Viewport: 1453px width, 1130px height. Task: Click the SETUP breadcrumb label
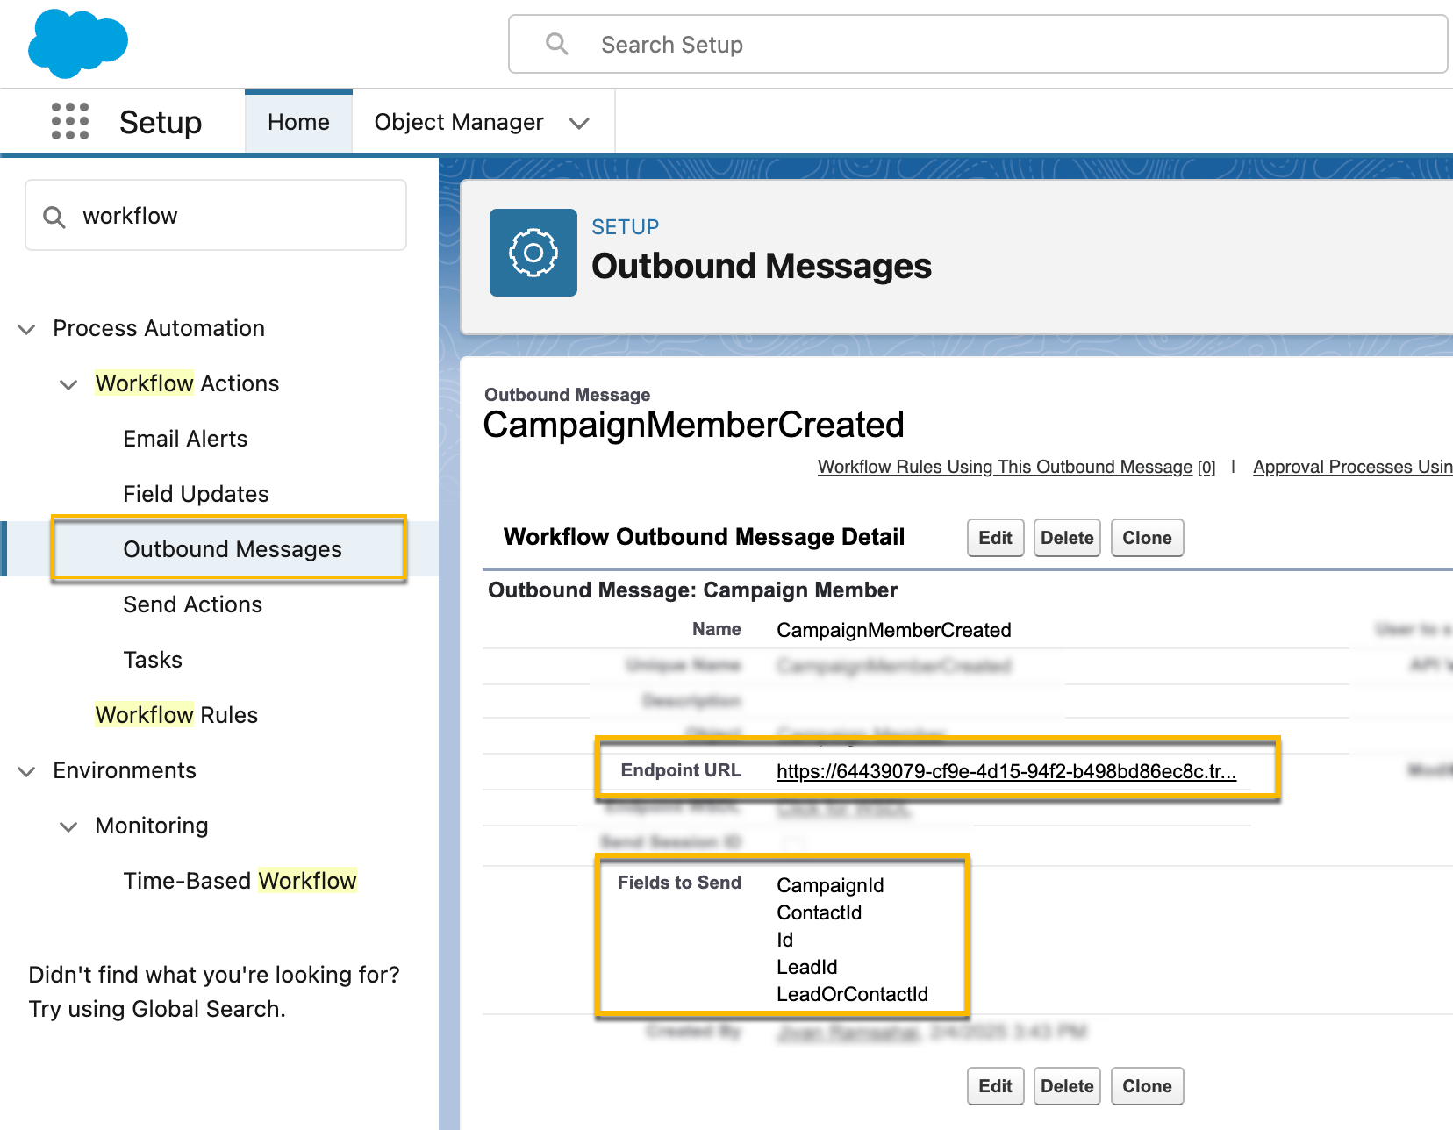click(625, 227)
